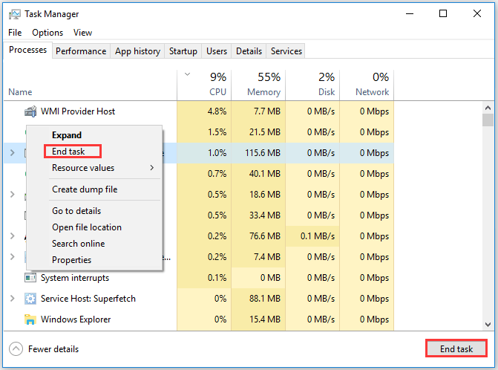Expand the process row using 7.4 MB

[13, 256]
